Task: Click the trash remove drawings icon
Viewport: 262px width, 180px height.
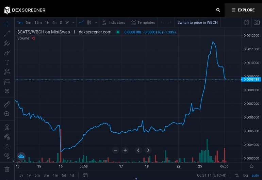Action: [7, 169]
